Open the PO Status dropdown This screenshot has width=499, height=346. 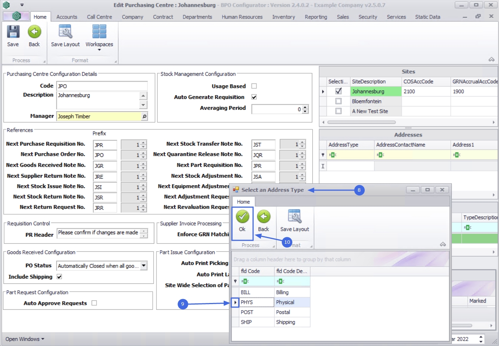pos(143,266)
